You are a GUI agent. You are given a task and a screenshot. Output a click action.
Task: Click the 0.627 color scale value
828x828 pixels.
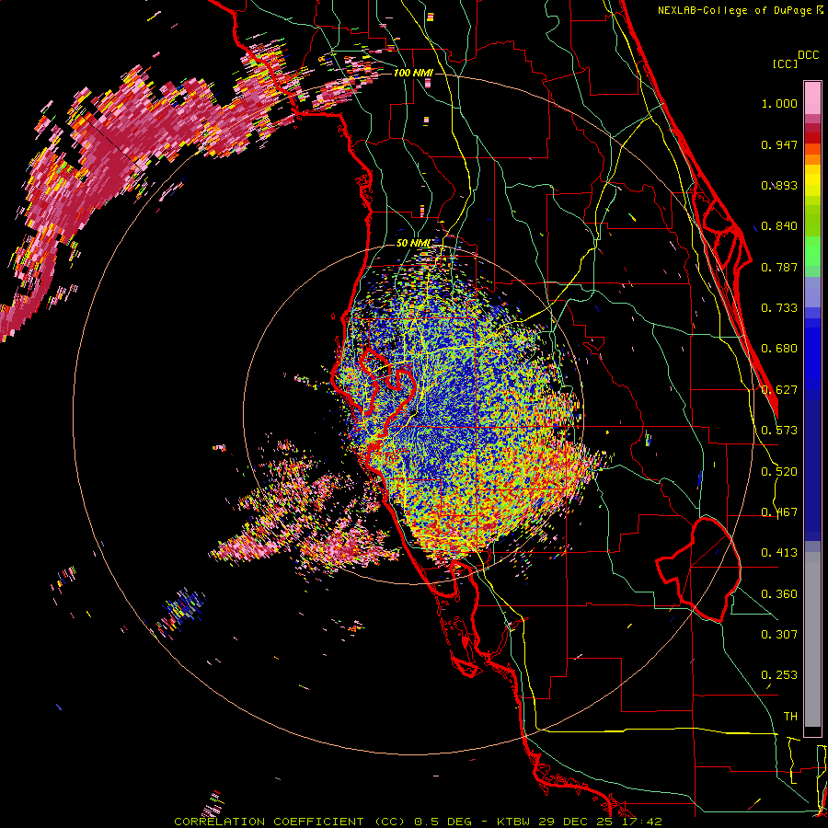click(779, 390)
